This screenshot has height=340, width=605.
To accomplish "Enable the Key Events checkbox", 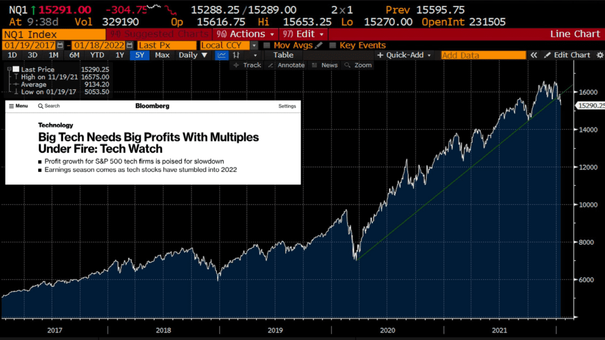I will tap(332, 45).
